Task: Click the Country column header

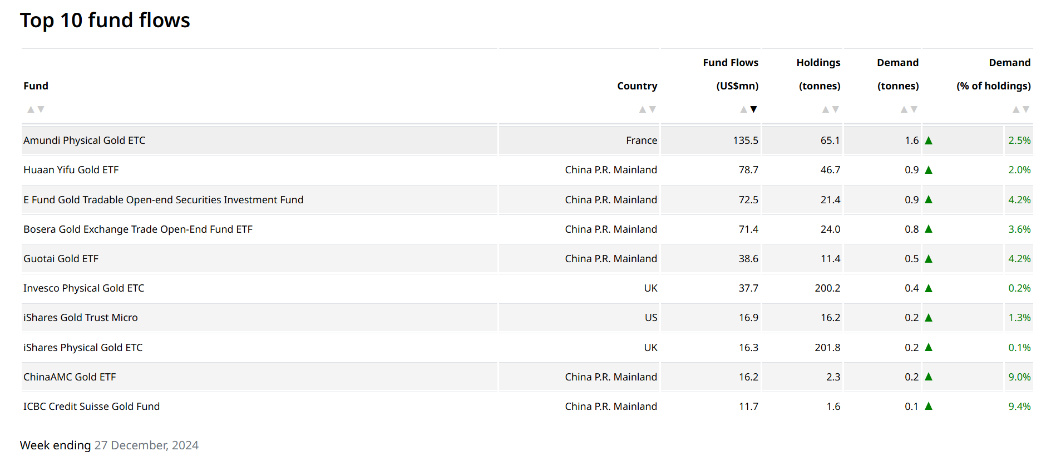Action: tap(637, 86)
